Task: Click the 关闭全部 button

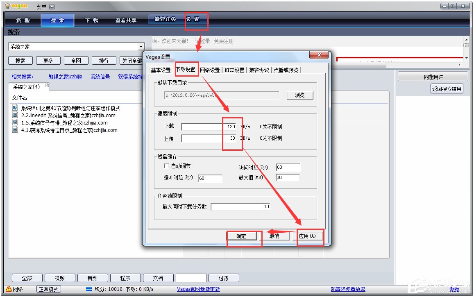Action: click(131, 61)
